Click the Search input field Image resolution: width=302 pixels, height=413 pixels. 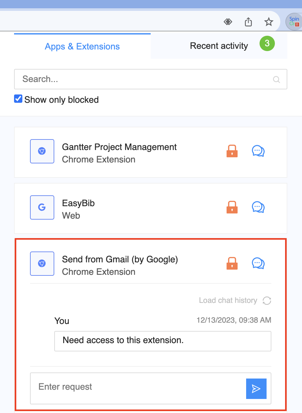point(144,79)
